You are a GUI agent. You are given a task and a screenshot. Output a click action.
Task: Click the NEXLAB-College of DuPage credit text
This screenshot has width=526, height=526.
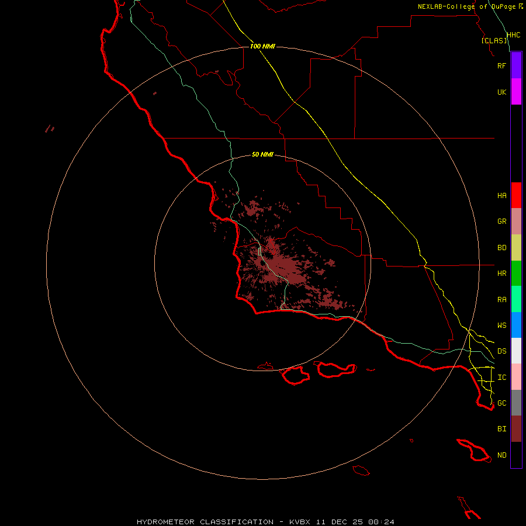[x=466, y=6]
